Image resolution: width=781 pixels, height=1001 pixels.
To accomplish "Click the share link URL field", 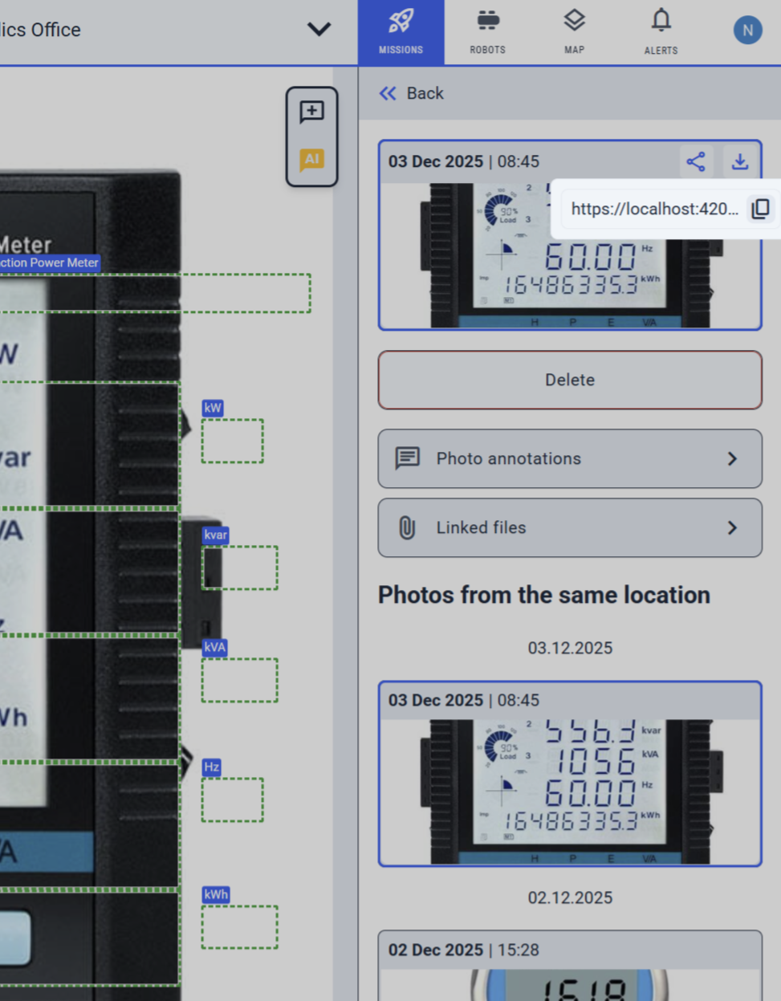I will pyautogui.click(x=653, y=209).
